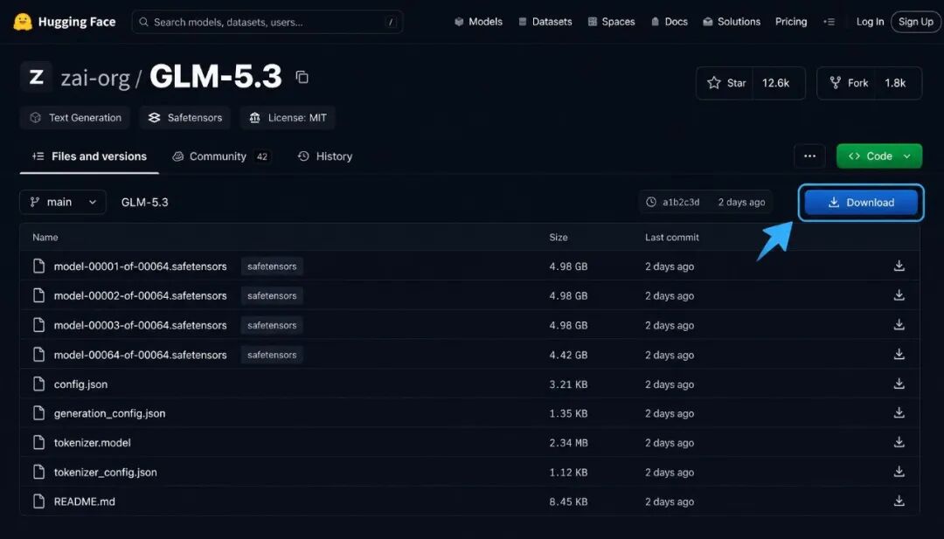Open generation_config.json file name

pyautogui.click(x=109, y=414)
